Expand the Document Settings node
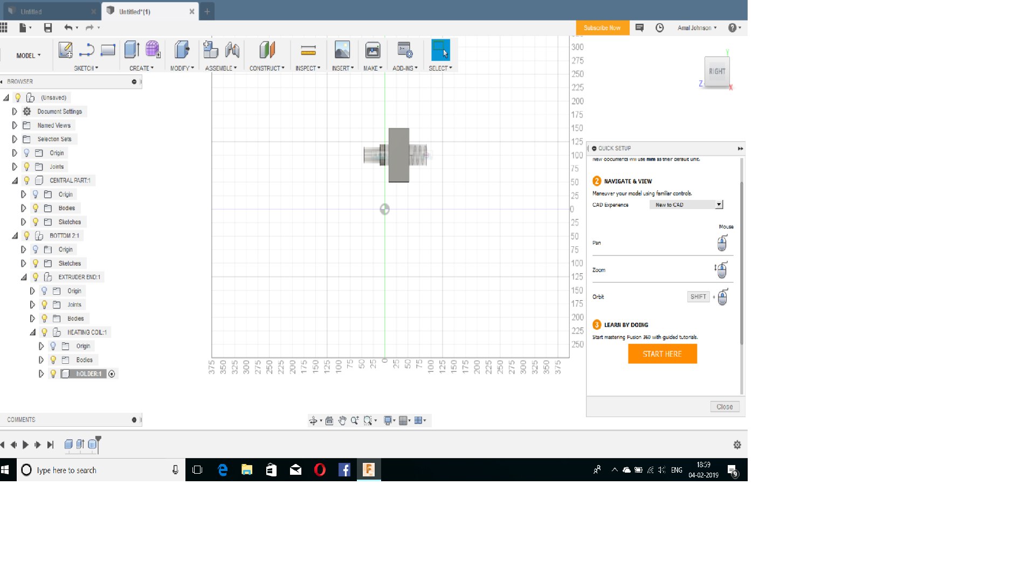The height and width of the screenshot is (582, 1035). (15, 112)
